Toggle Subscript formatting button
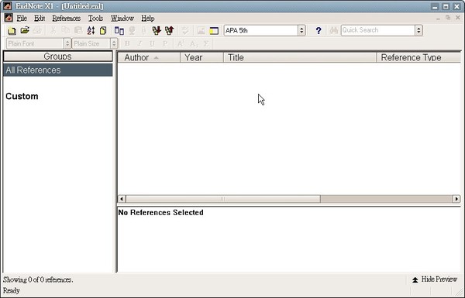Screen dimensions: 465x298 (193, 44)
